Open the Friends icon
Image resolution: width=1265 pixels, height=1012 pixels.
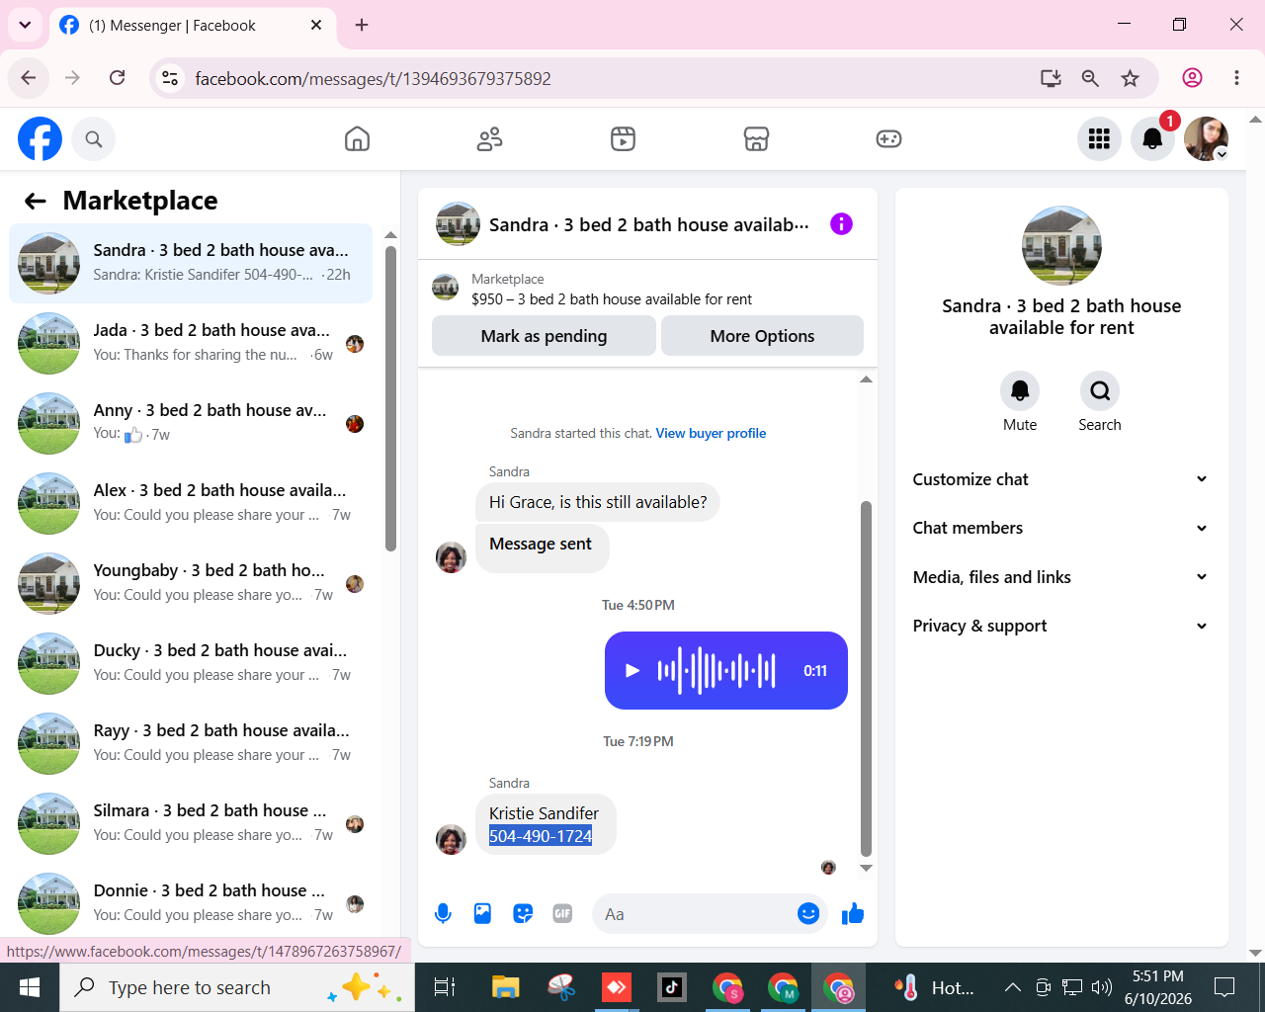pyautogui.click(x=490, y=139)
